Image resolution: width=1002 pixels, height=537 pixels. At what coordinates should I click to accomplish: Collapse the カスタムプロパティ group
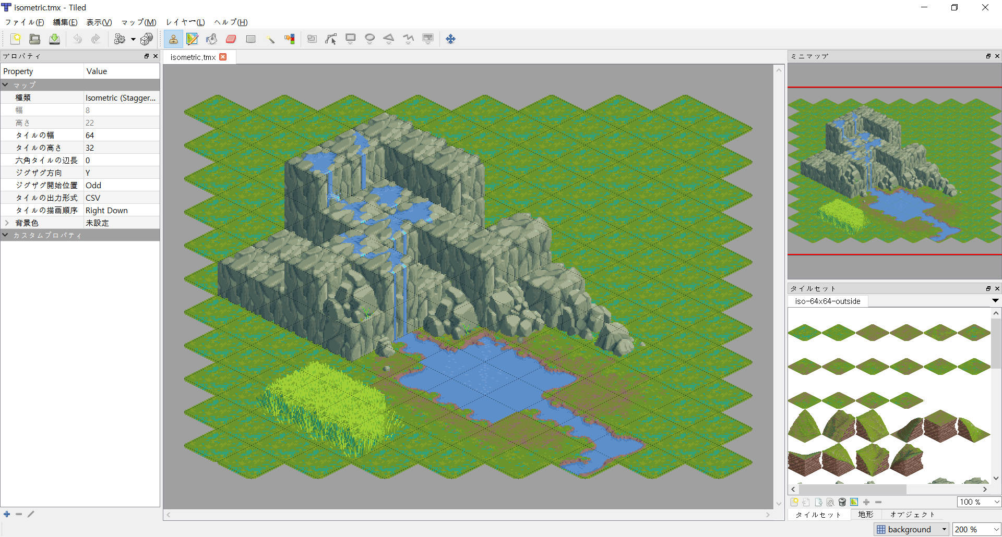5,235
